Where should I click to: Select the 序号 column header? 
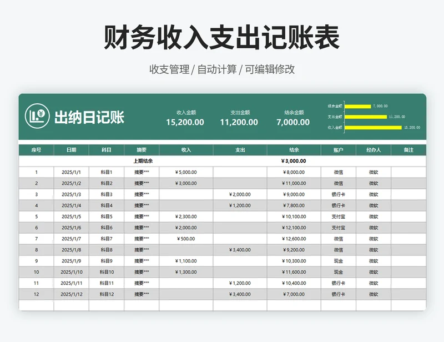coord(36,150)
